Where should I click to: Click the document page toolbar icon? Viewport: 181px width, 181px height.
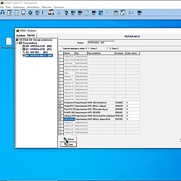[87, 13]
